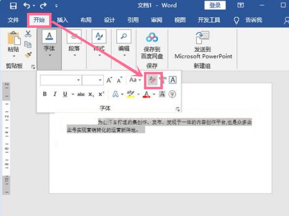
Task: Open the font size dropdown arrow
Action: point(100,80)
